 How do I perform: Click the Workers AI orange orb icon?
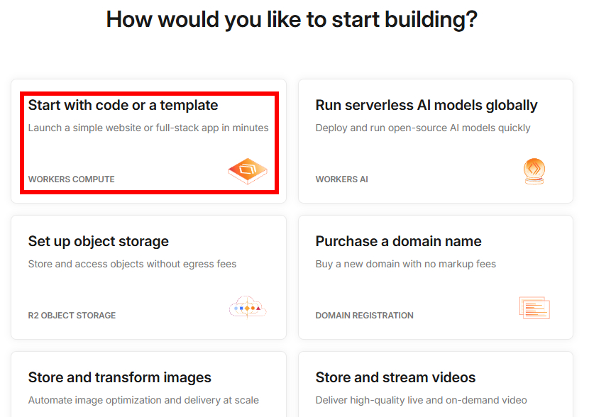click(x=534, y=171)
